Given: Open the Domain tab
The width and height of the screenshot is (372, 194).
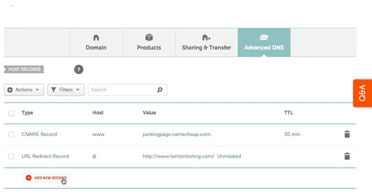Looking at the screenshot, I should click(96, 43).
